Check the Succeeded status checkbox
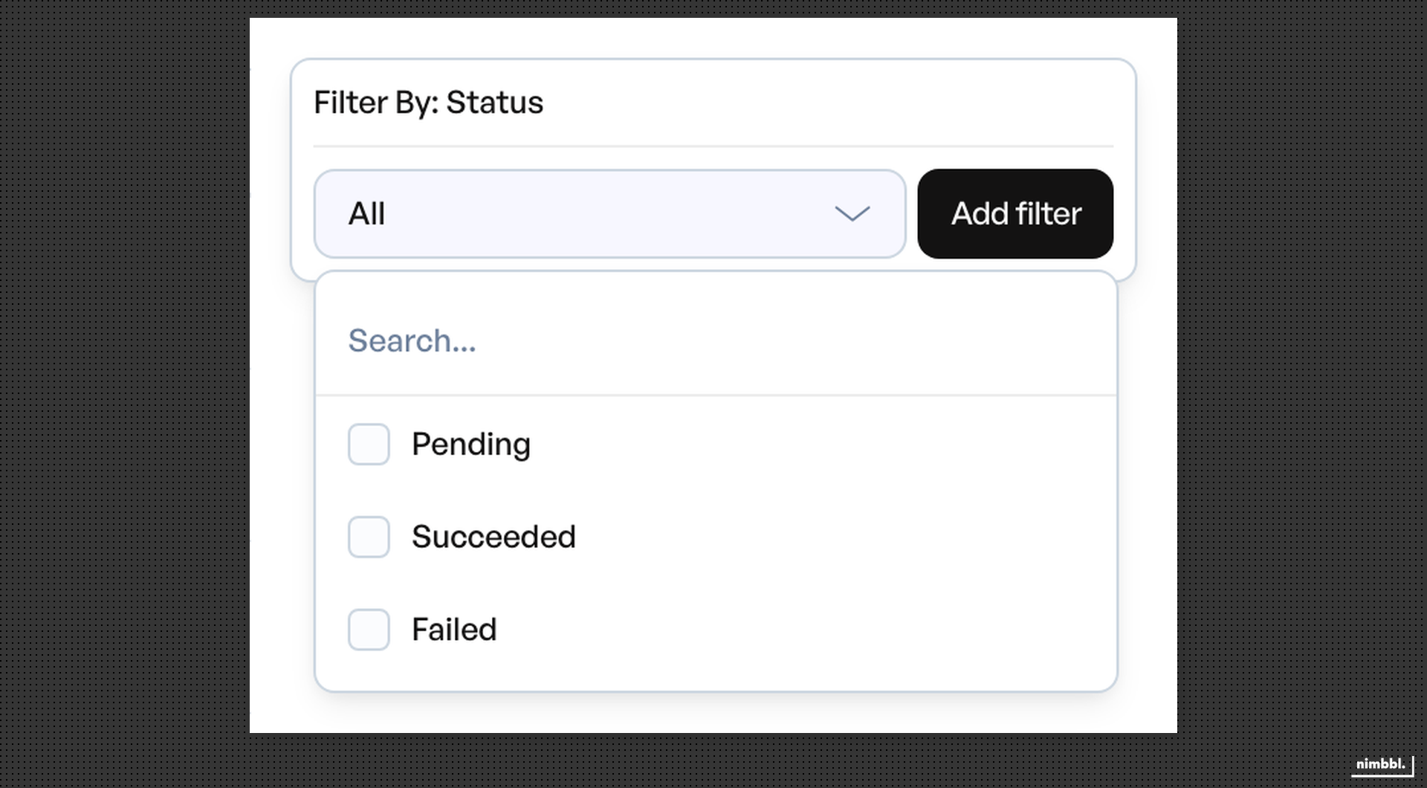 [x=368, y=537]
